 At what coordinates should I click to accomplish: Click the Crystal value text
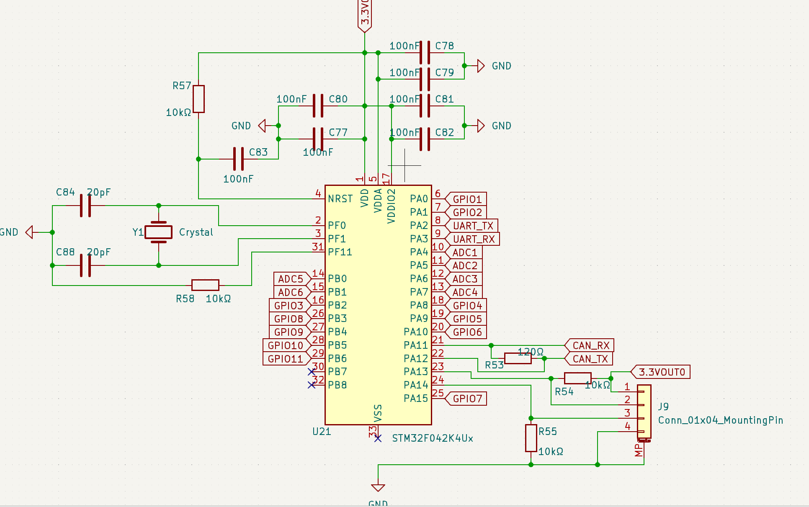point(196,232)
